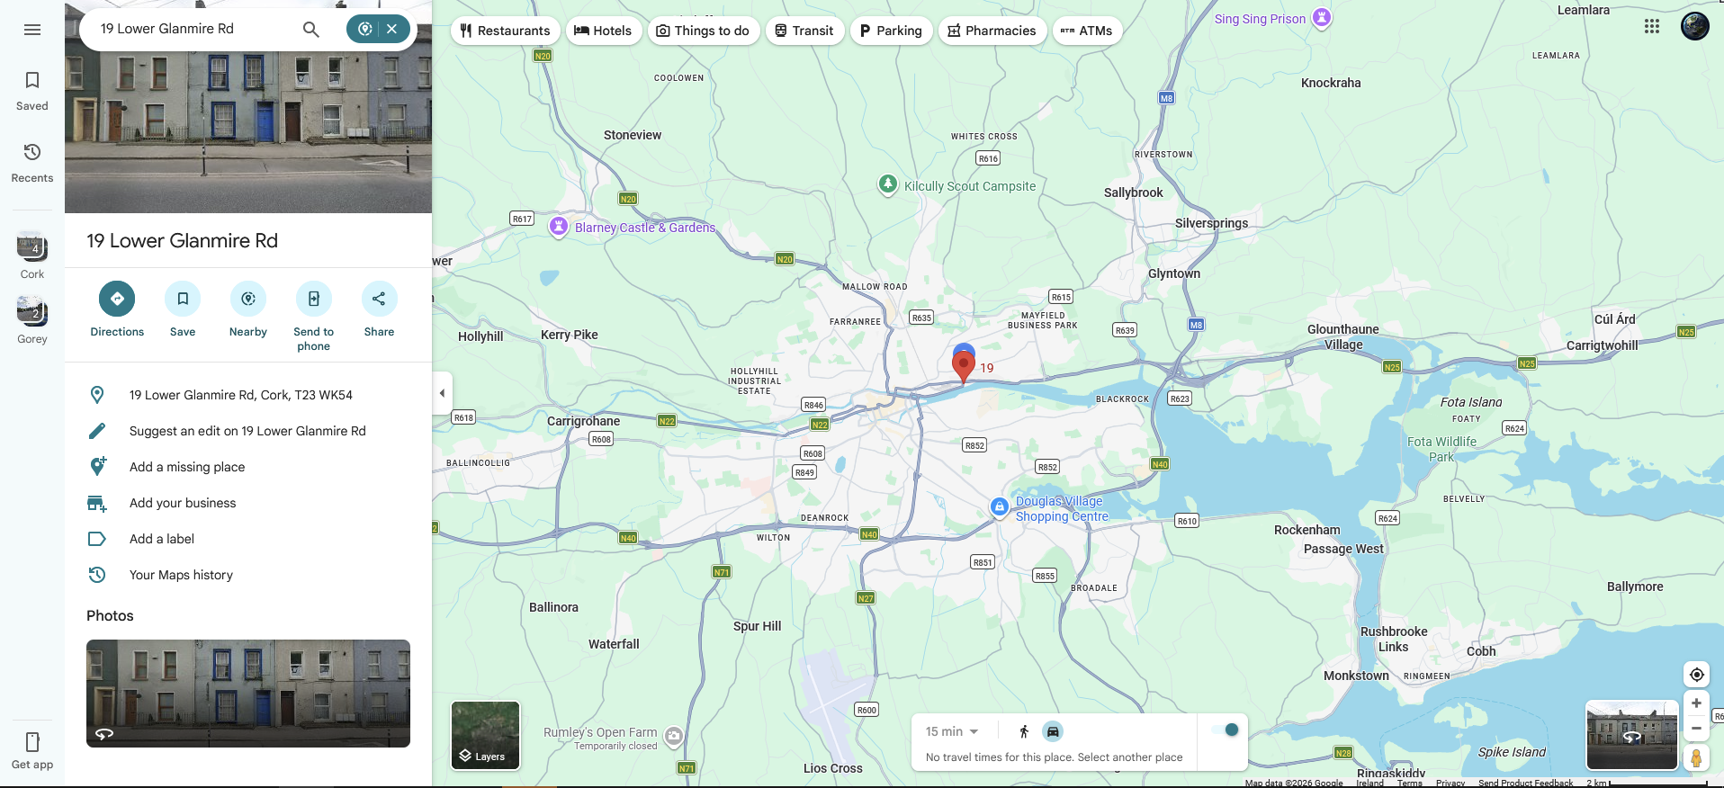Click the Nearby icon button

(248, 299)
